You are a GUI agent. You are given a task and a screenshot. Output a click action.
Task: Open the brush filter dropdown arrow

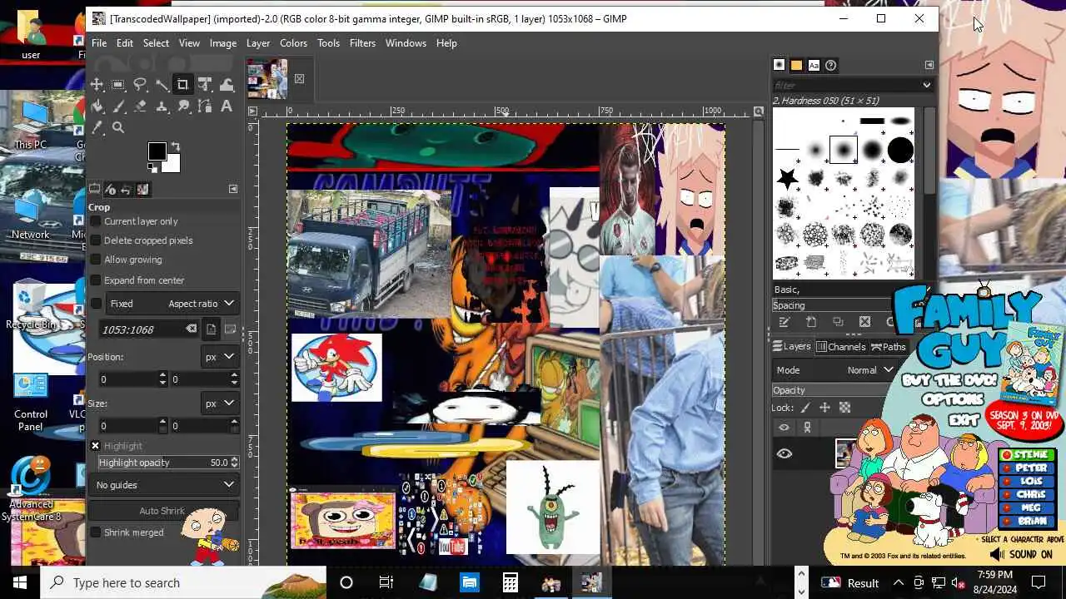click(x=926, y=85)
